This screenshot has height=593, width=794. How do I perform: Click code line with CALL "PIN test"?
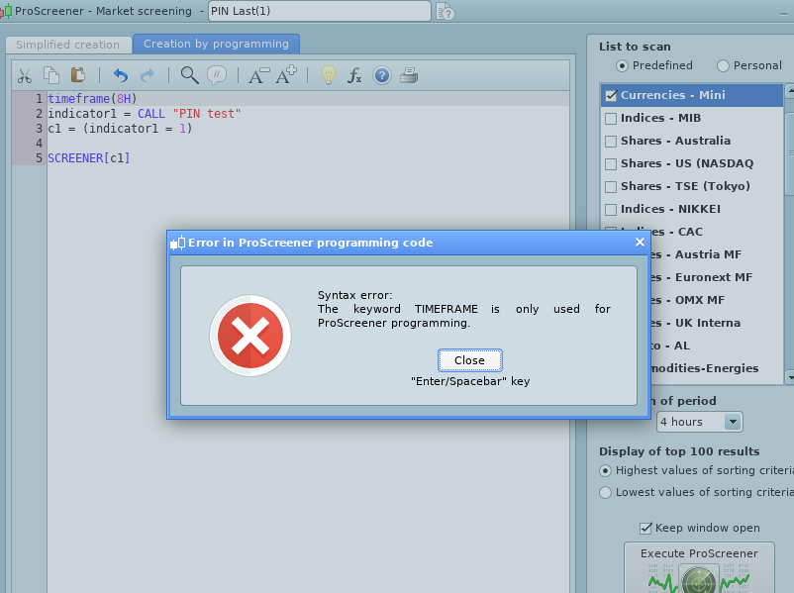point(144,114)
